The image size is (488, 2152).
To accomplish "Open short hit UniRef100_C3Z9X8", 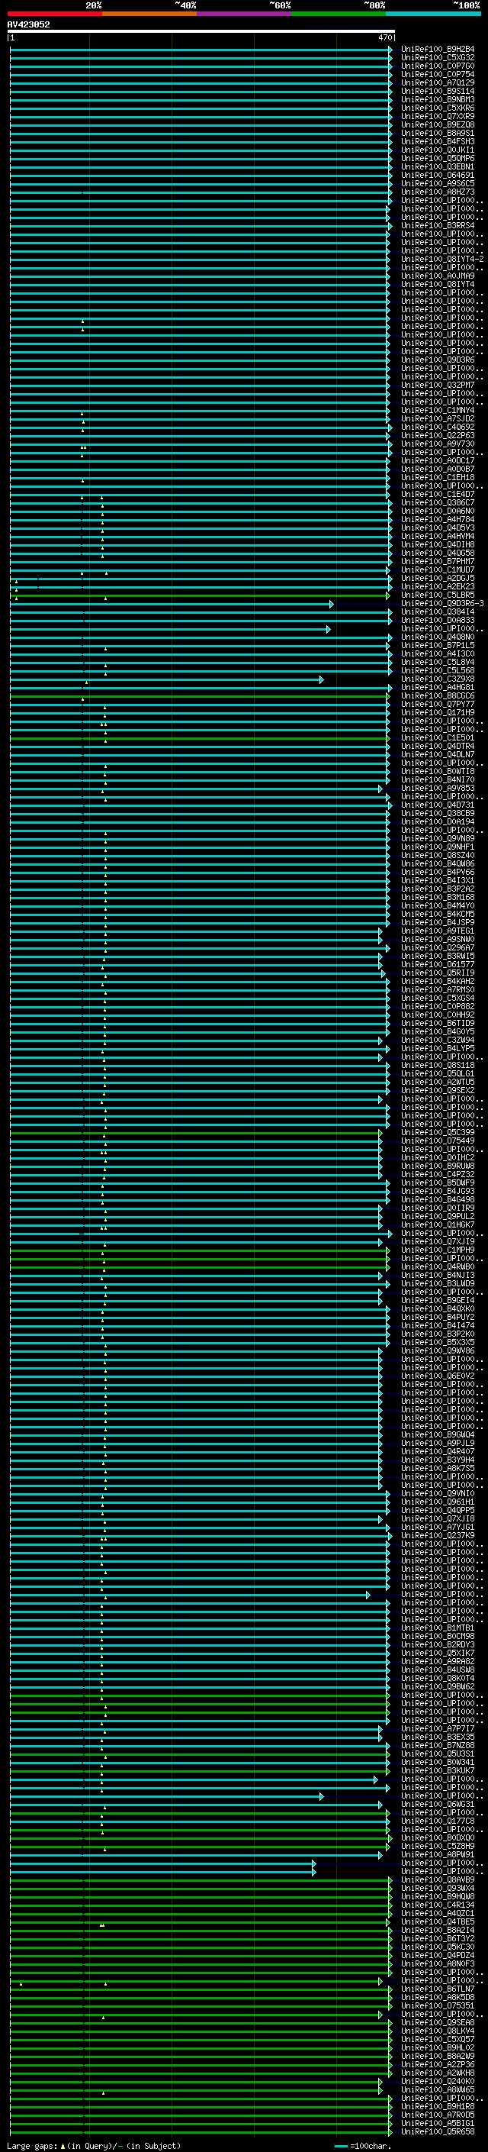I will click(x=438, y=679).
